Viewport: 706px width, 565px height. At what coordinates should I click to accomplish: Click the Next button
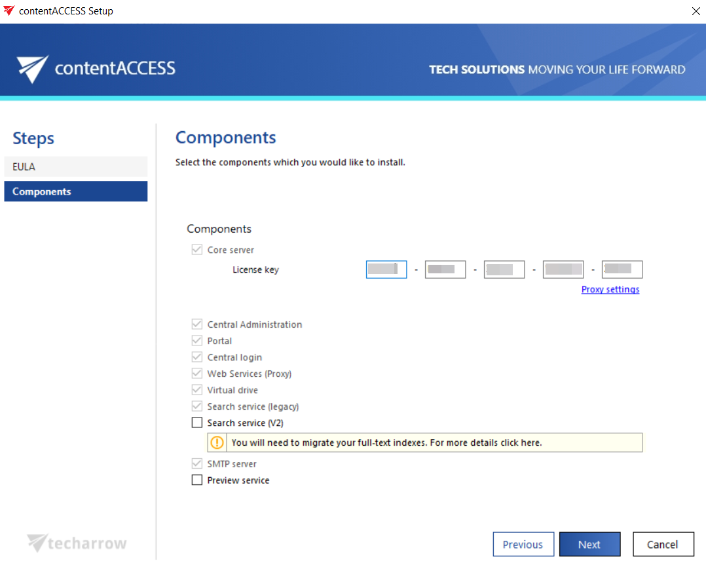click(x=589, y=544)
